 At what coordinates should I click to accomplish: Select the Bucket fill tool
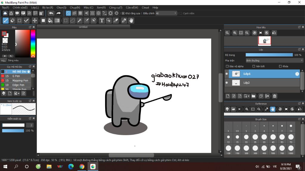(50, 20)
